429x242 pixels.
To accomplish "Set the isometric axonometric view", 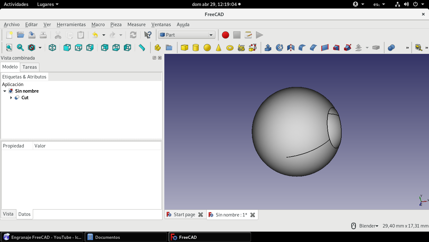I will coord(52,48).
